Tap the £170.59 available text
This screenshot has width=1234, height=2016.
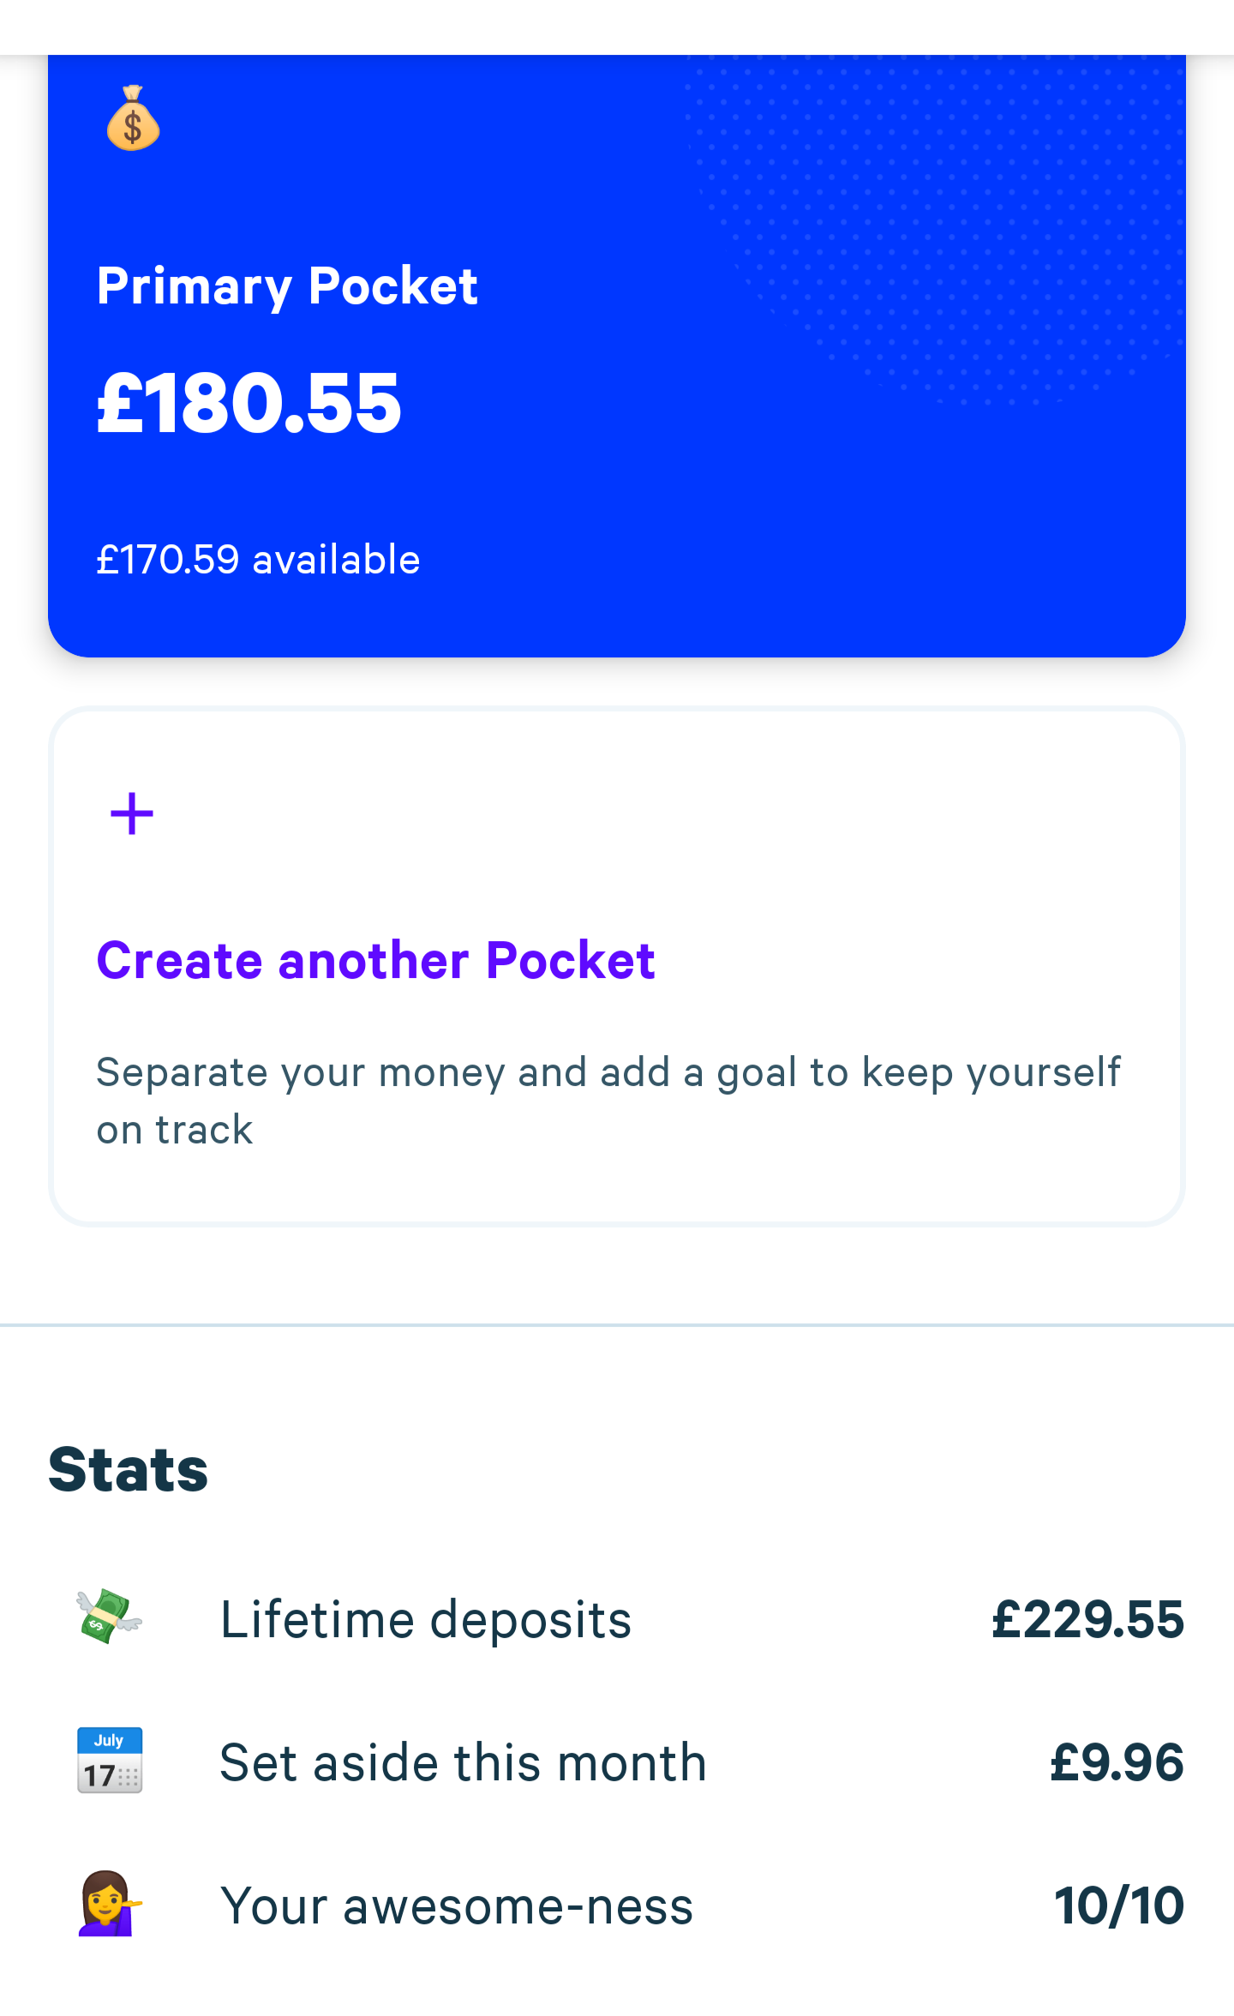tap(258, 560)
